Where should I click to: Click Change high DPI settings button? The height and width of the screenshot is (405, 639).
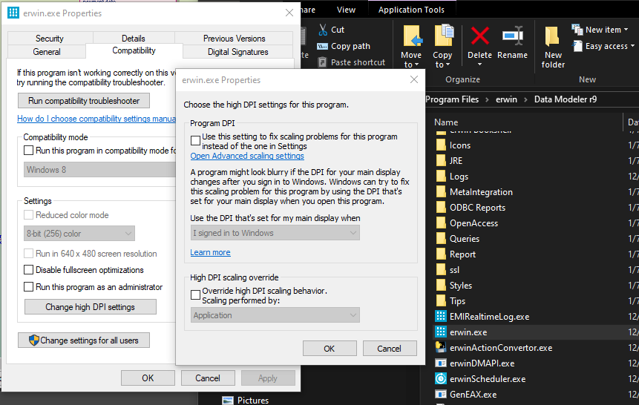90,307
